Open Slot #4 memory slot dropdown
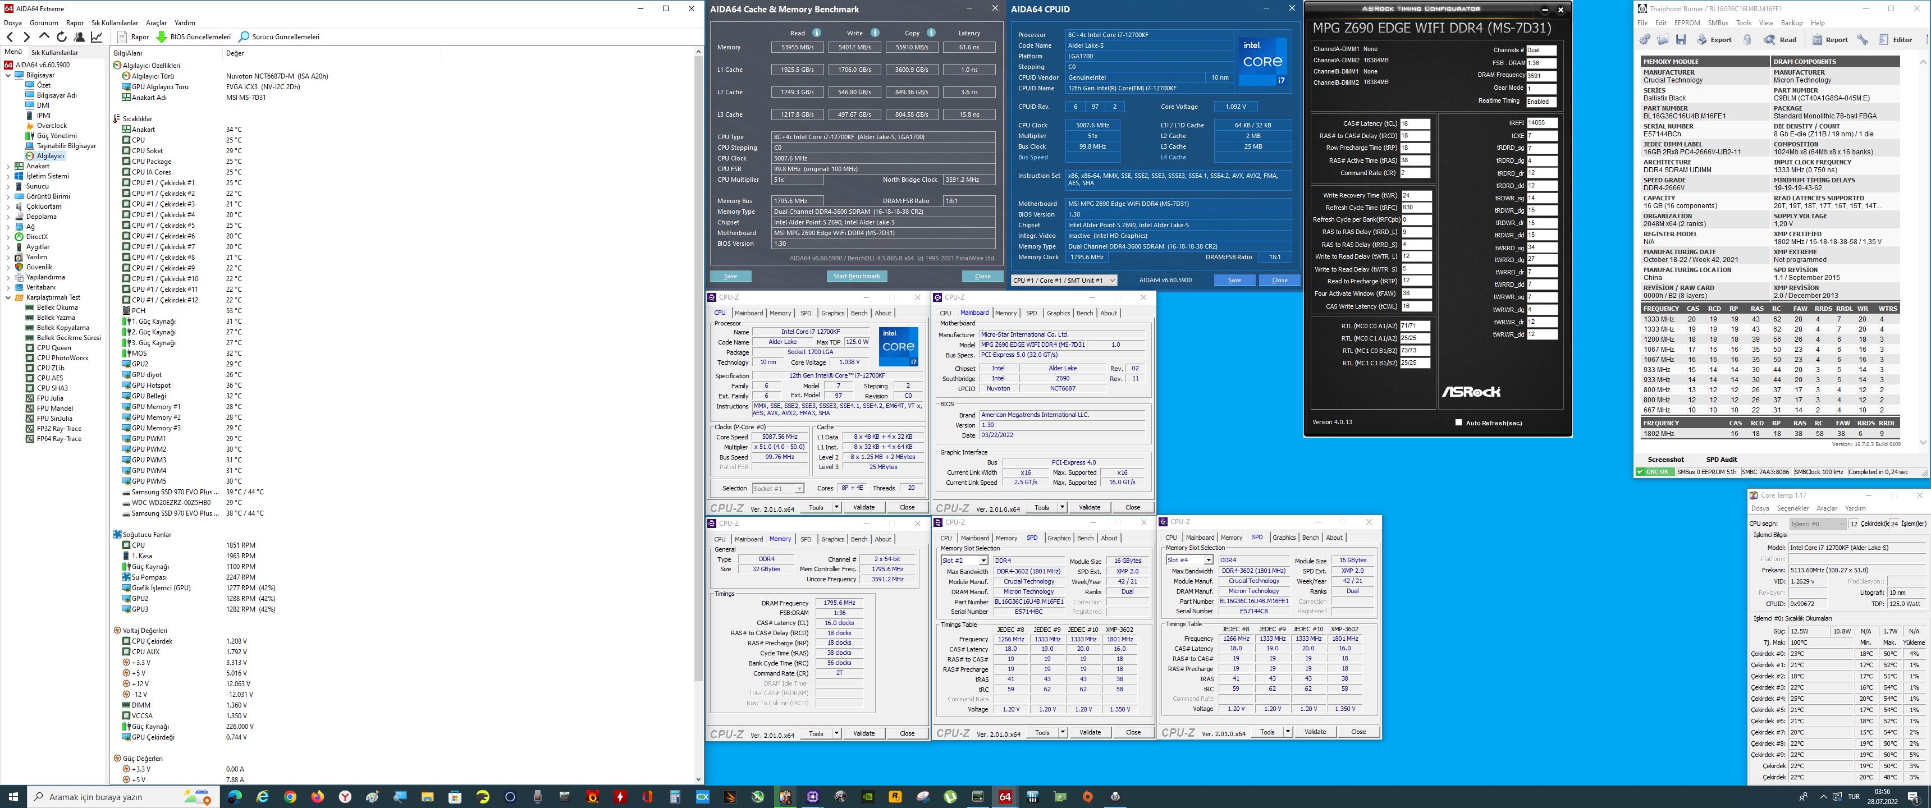 click(1189, 560)
